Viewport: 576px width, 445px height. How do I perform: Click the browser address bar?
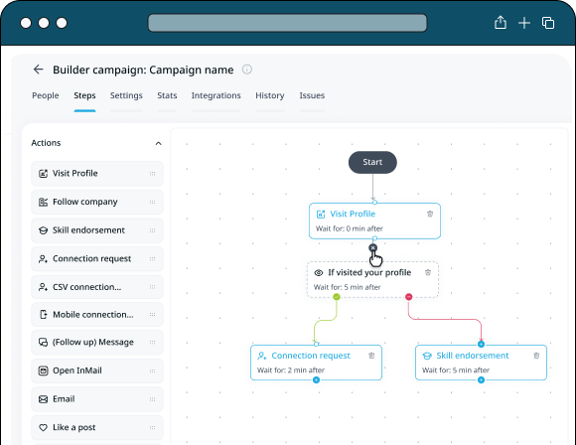click(x=287, y=23)
